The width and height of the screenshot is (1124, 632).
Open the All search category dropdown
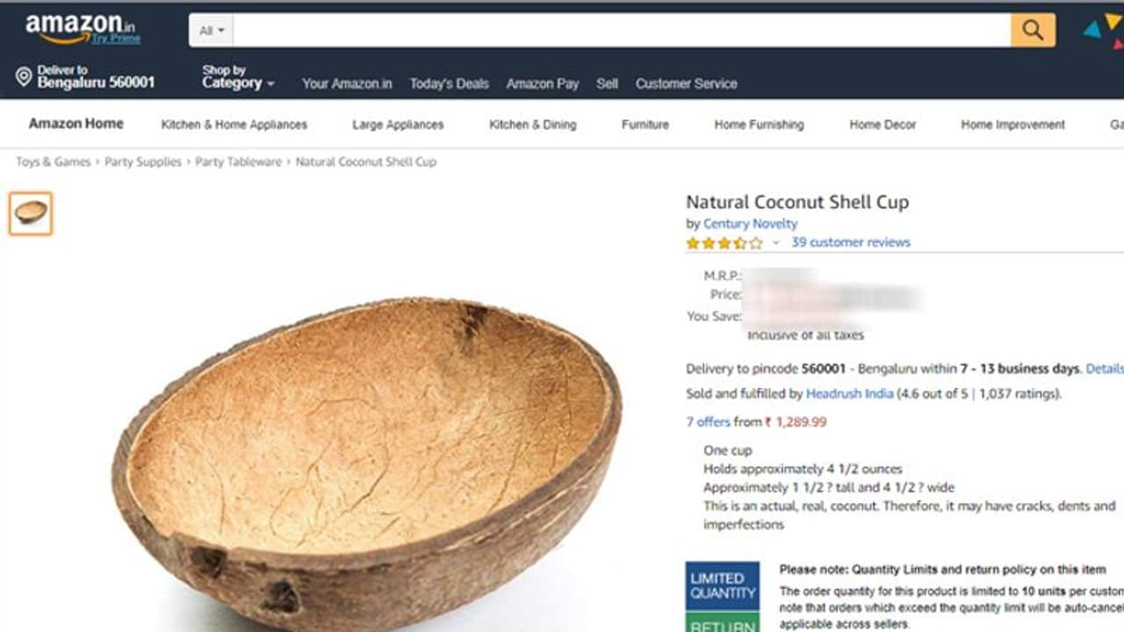[212, 31]
